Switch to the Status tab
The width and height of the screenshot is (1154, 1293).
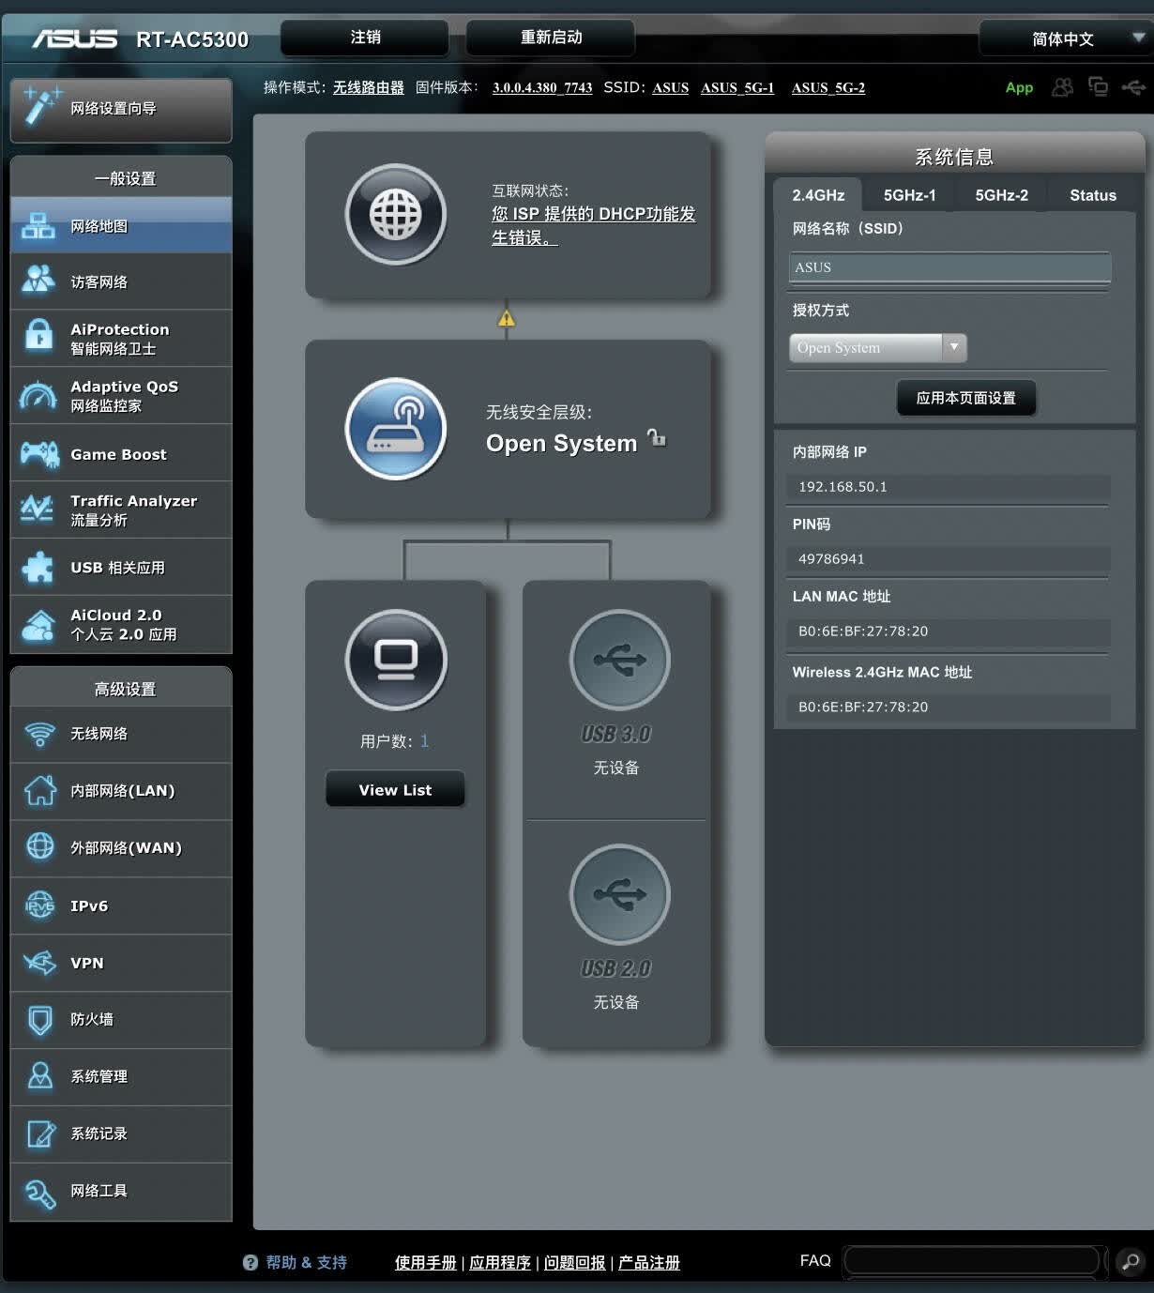click(1092, 195)
